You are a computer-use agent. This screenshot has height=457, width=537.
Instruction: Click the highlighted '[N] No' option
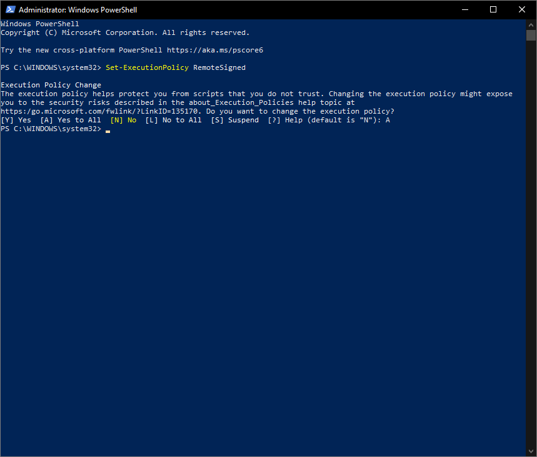(123, 120)
